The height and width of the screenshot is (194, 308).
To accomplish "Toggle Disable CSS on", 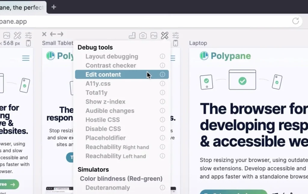I will (x=103, y=129).
